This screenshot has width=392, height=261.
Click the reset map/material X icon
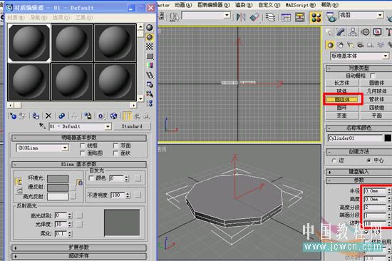[x=48, y=116]
